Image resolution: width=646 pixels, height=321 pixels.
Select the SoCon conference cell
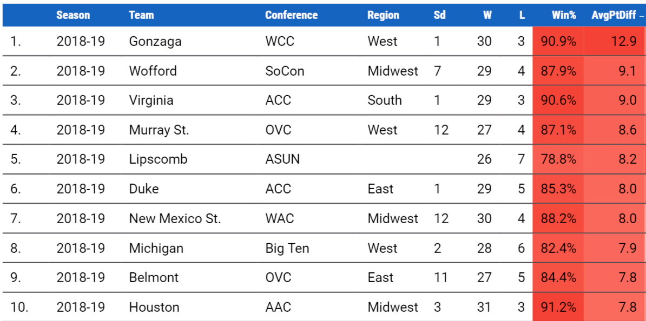click(285, 71)
